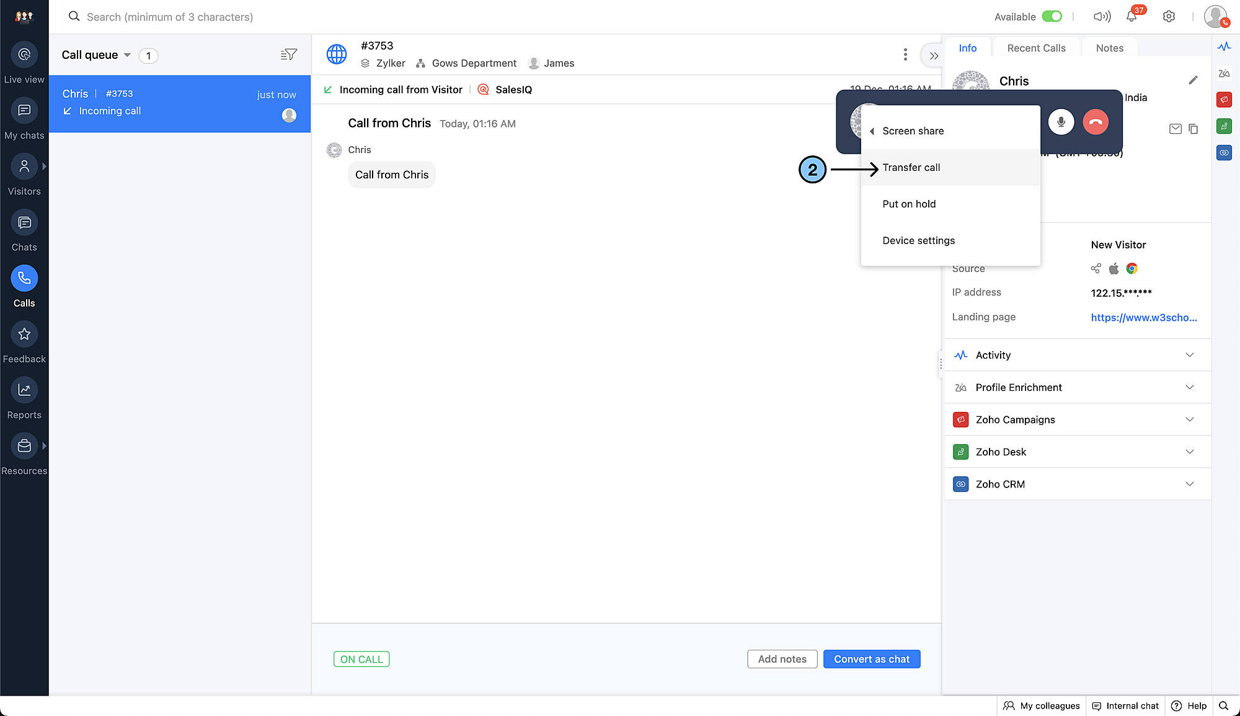Toggle the sound speaker icon
This screenshot has height=716, width=1240.
click(1101, 17)
